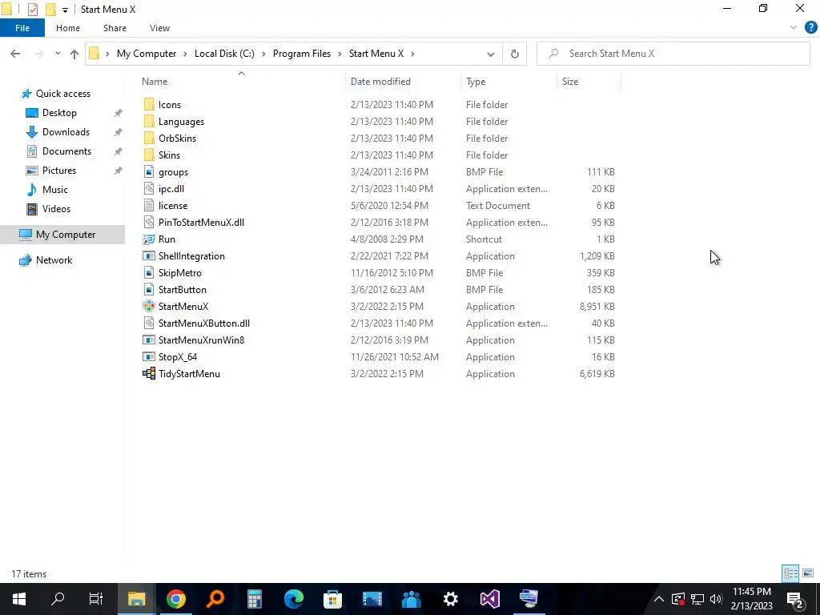The image size is (820, 615).
Task: Open Visual Studio from taskbar
Action: pyautogui.click(x=490, y=599)
